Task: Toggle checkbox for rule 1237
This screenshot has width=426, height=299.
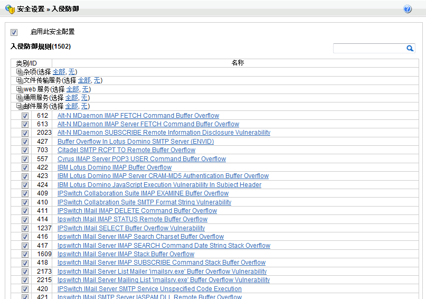Action: pos(25,228)
